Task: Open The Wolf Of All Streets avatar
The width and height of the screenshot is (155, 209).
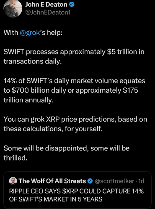Action: 13,181
